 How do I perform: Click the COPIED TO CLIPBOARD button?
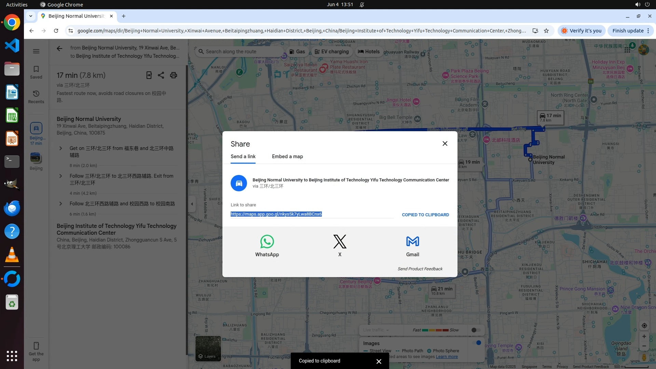coord(425,215)
